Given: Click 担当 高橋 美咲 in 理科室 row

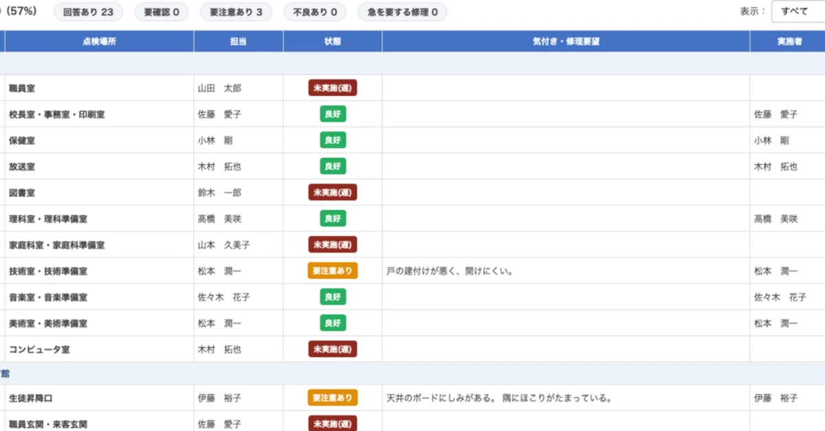Looking at the screenshot, I should [x=219, y=219].
